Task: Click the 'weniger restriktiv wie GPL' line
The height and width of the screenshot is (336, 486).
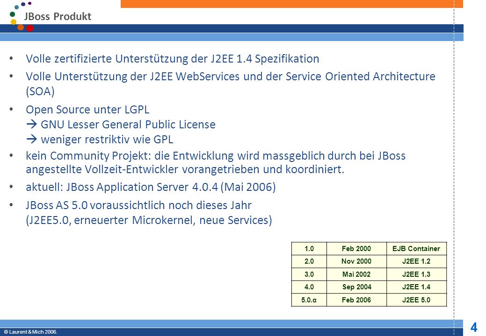Action: click(100, 140)
